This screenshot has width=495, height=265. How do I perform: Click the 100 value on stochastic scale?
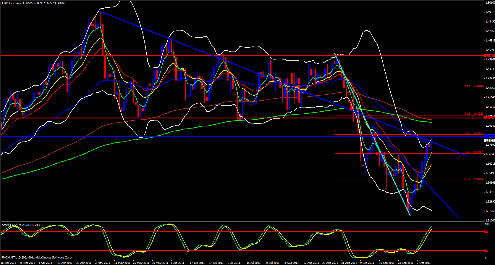487,224
